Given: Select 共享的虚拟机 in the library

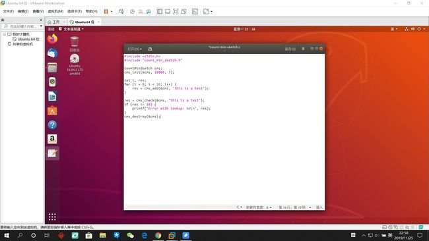Looking at the screenshot, I should coord(20,44).
